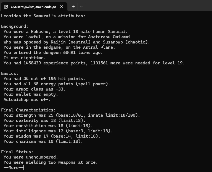The width and height of the screenshot is (212, 172).
Task: Click the 'Basics:' section heading
Action: 10,73
